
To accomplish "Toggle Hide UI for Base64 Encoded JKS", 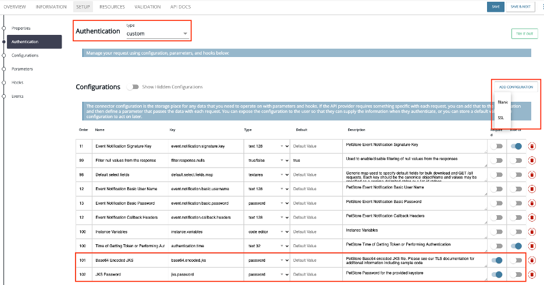I will click(516, 260).
